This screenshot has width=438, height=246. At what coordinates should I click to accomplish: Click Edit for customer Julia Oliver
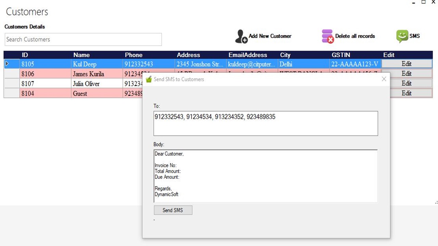[x=406, y=83]
